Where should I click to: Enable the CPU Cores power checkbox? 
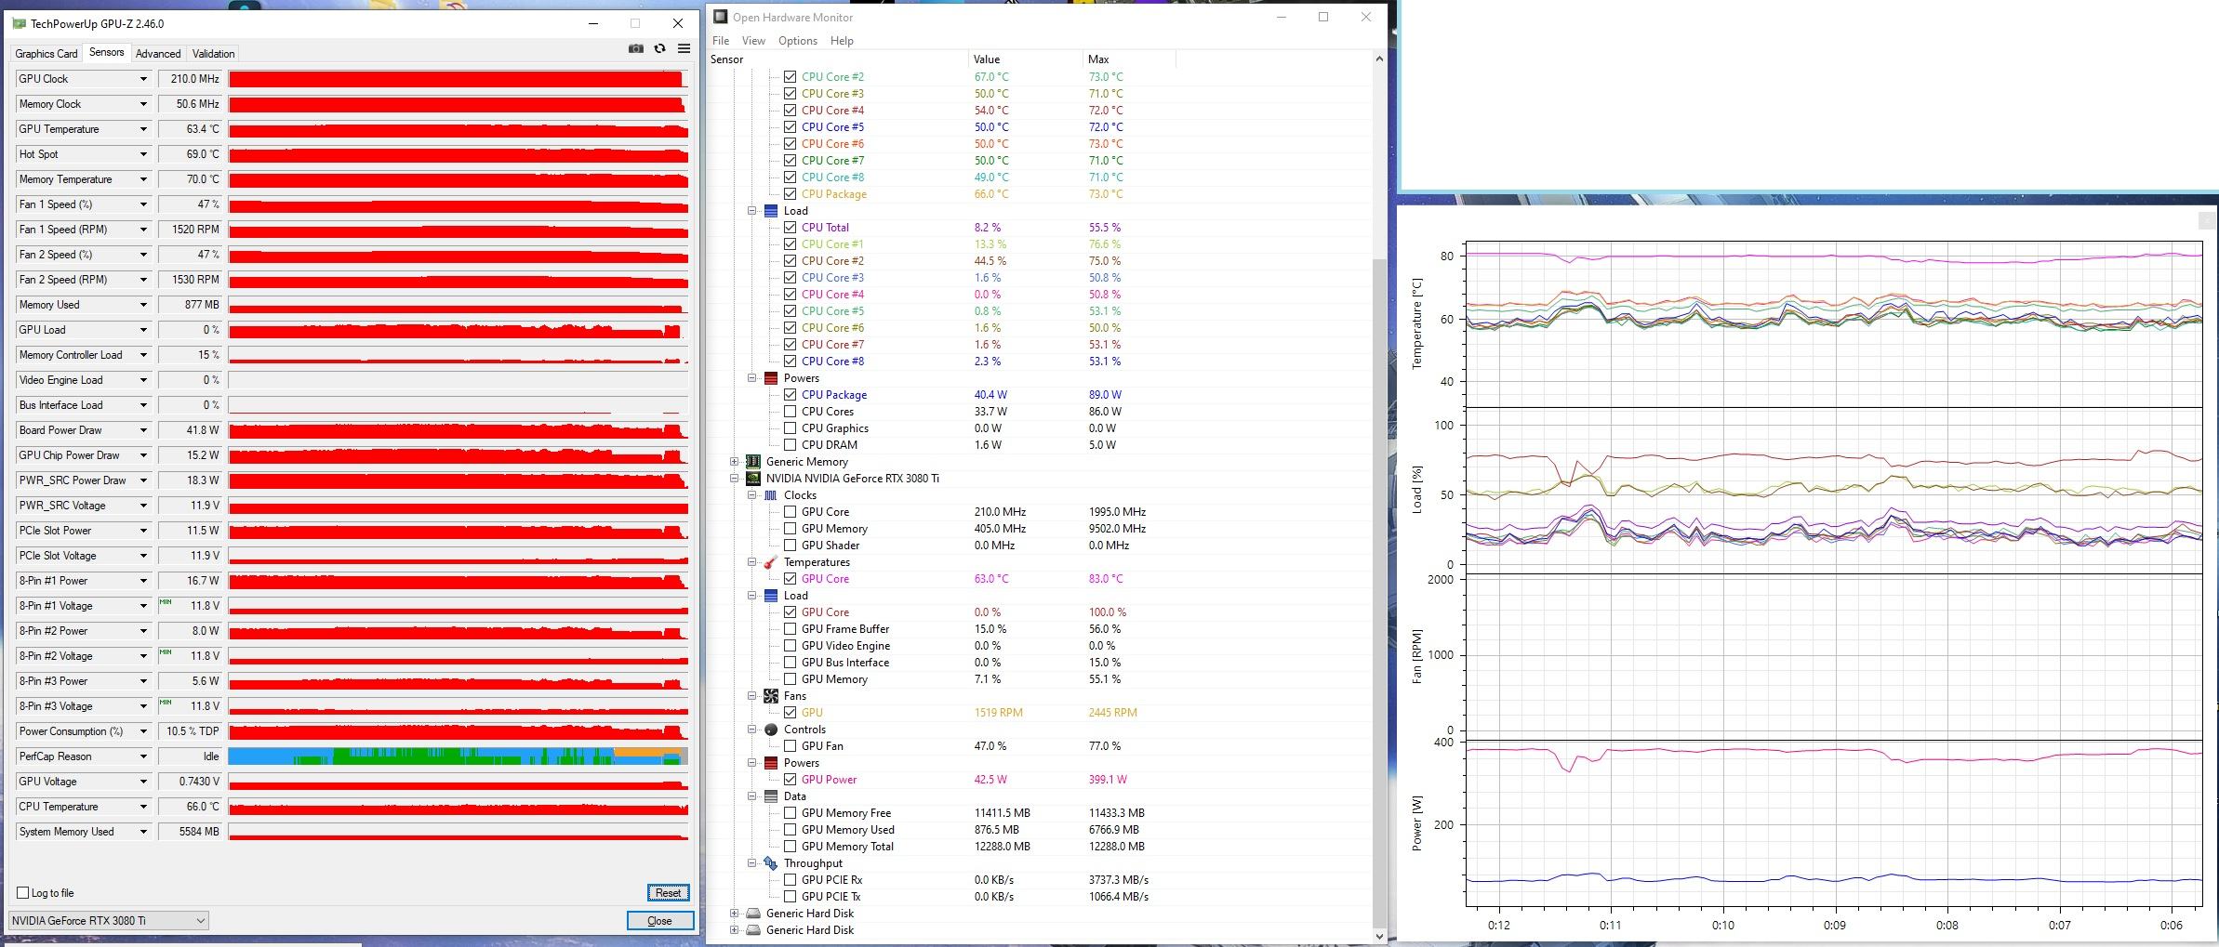pos(790,412)
